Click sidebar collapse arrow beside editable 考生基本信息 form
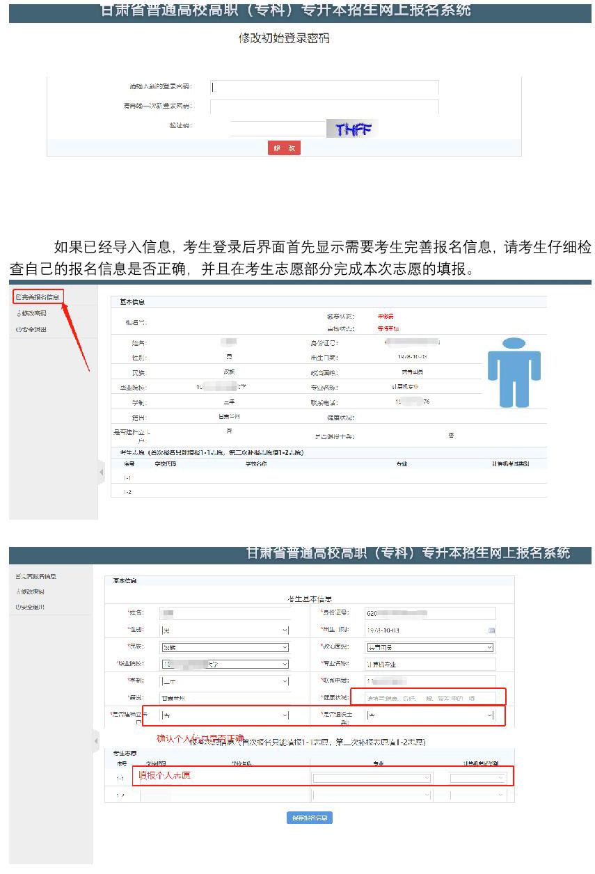This screenshot has width=595, height=874. click(96, 742)
